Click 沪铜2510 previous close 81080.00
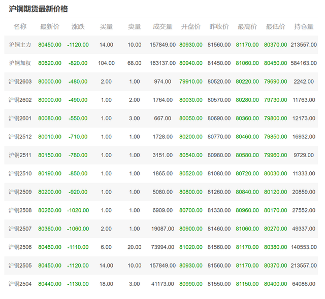 (219, 173)
